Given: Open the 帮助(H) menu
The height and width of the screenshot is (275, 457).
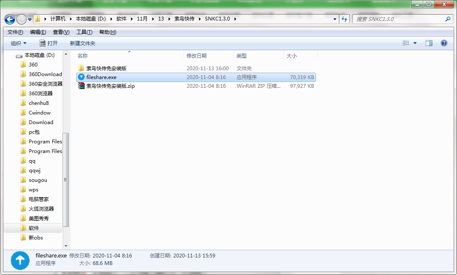Looking at the screenshot, I should [x=108, y=32].
